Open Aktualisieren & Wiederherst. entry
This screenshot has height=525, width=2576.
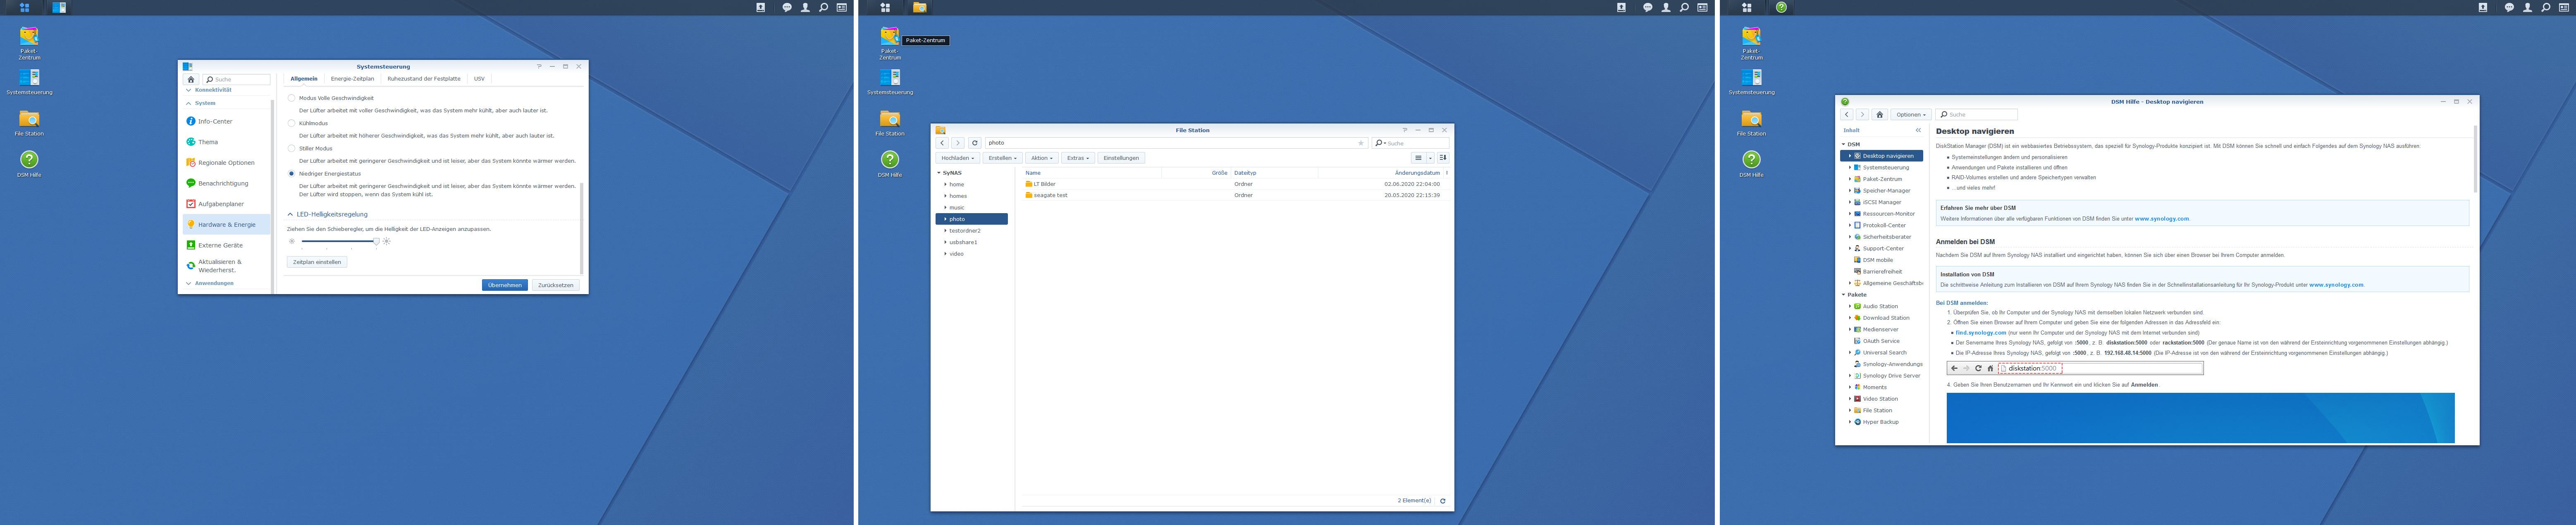pos(226,266)
